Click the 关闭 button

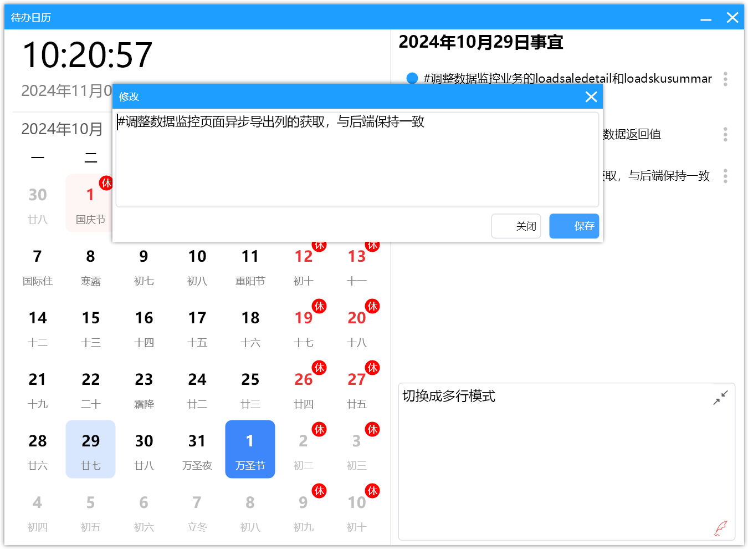pos(516,226)
